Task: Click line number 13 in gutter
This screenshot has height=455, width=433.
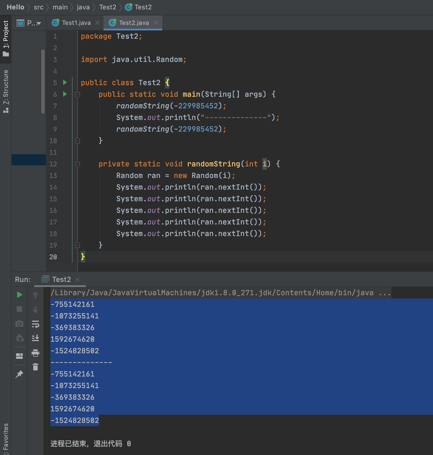Action: pyautogui.click(x=53, y=176)
